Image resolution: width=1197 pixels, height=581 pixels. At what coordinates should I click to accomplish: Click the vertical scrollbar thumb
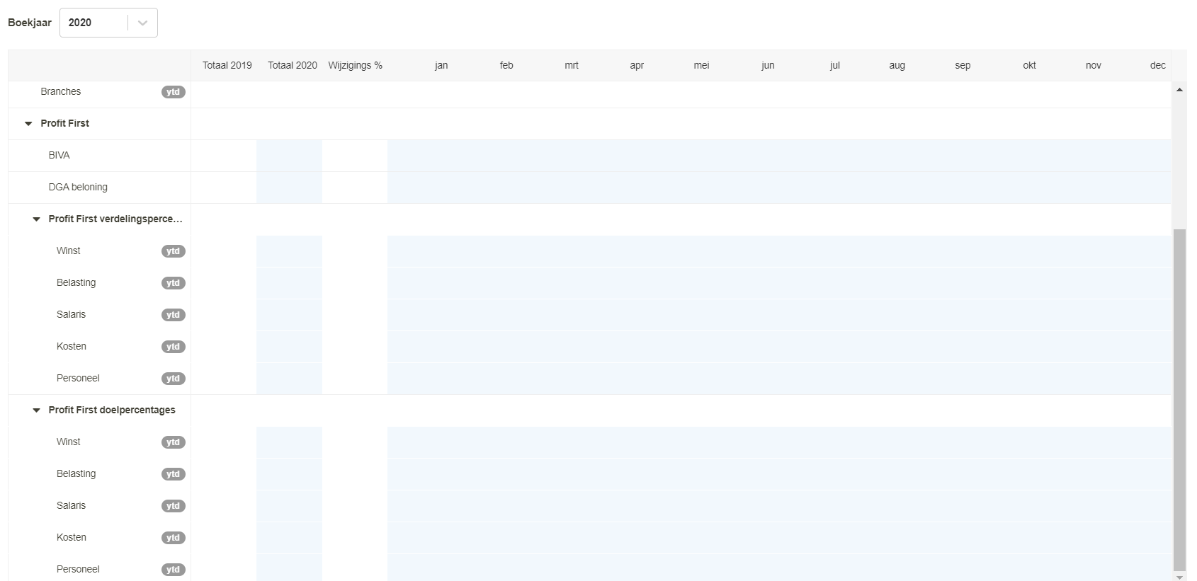(1179, 399)
